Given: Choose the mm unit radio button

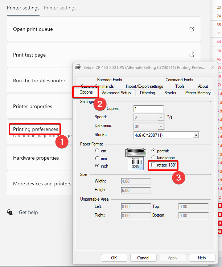Looking at the screenshot, I should point(97,158).
